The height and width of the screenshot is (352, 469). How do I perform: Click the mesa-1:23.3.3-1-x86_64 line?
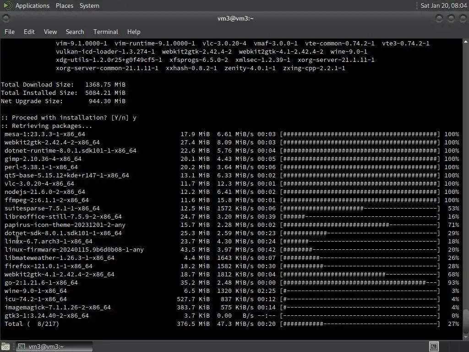[x=232, y=134]
